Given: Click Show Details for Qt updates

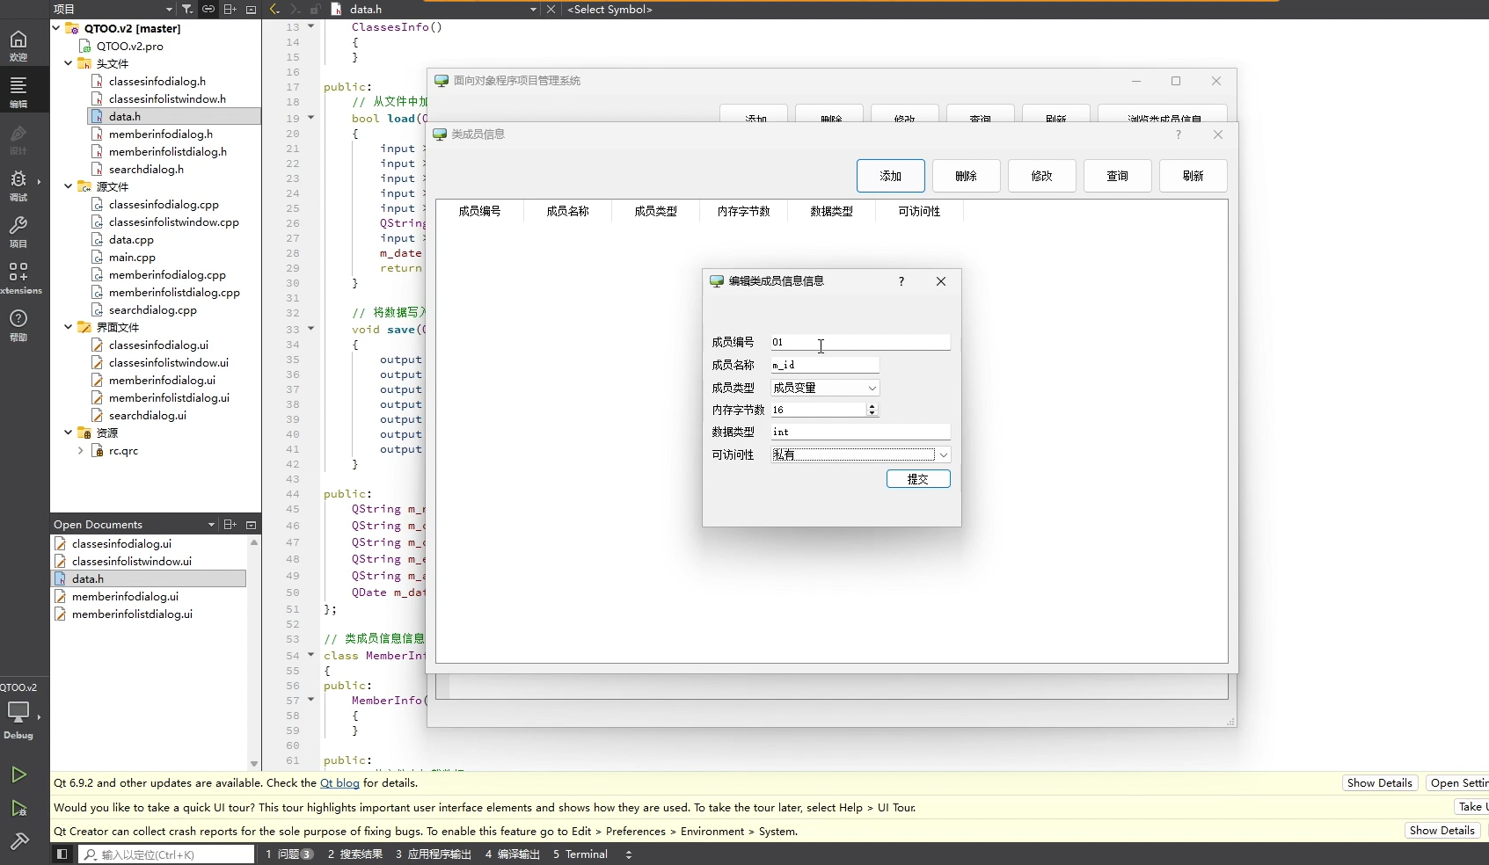Looking at the screenshot, I should [x=1379, y=783].
